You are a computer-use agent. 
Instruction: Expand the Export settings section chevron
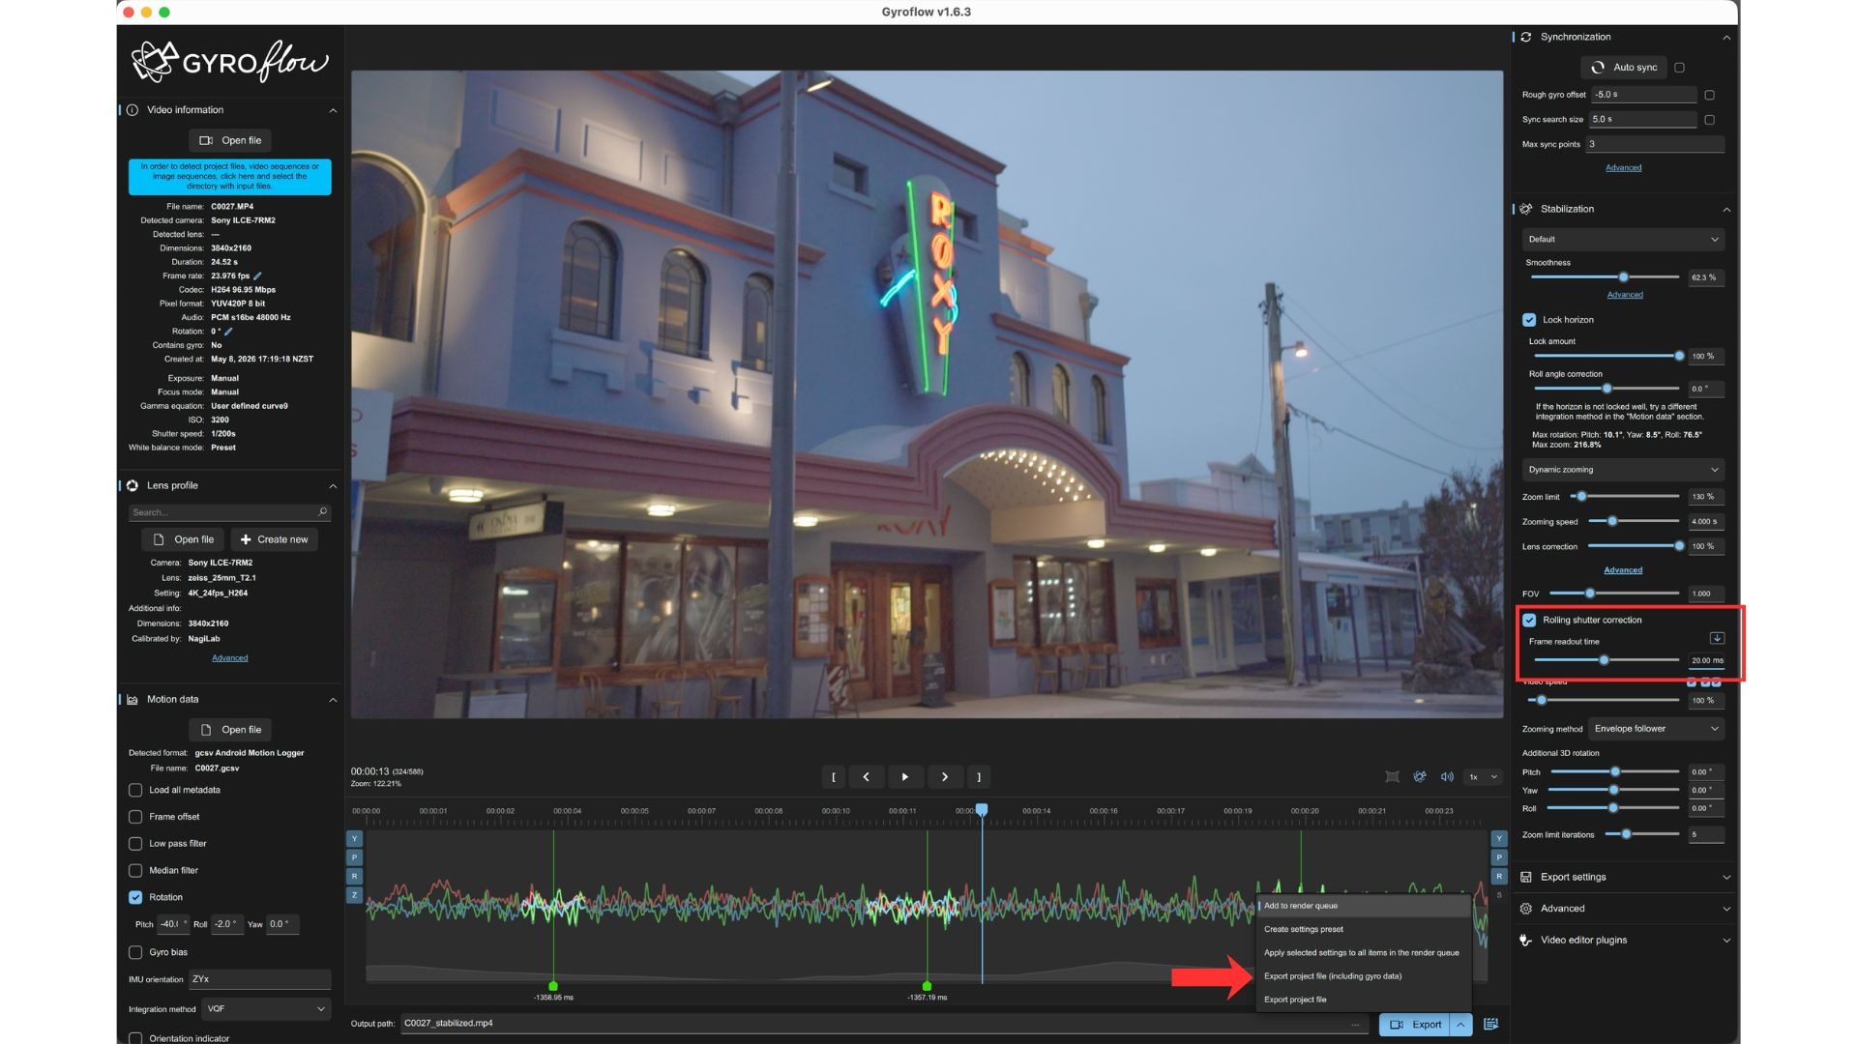[1726, 878]
